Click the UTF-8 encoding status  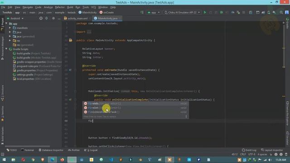click(252, 154)
